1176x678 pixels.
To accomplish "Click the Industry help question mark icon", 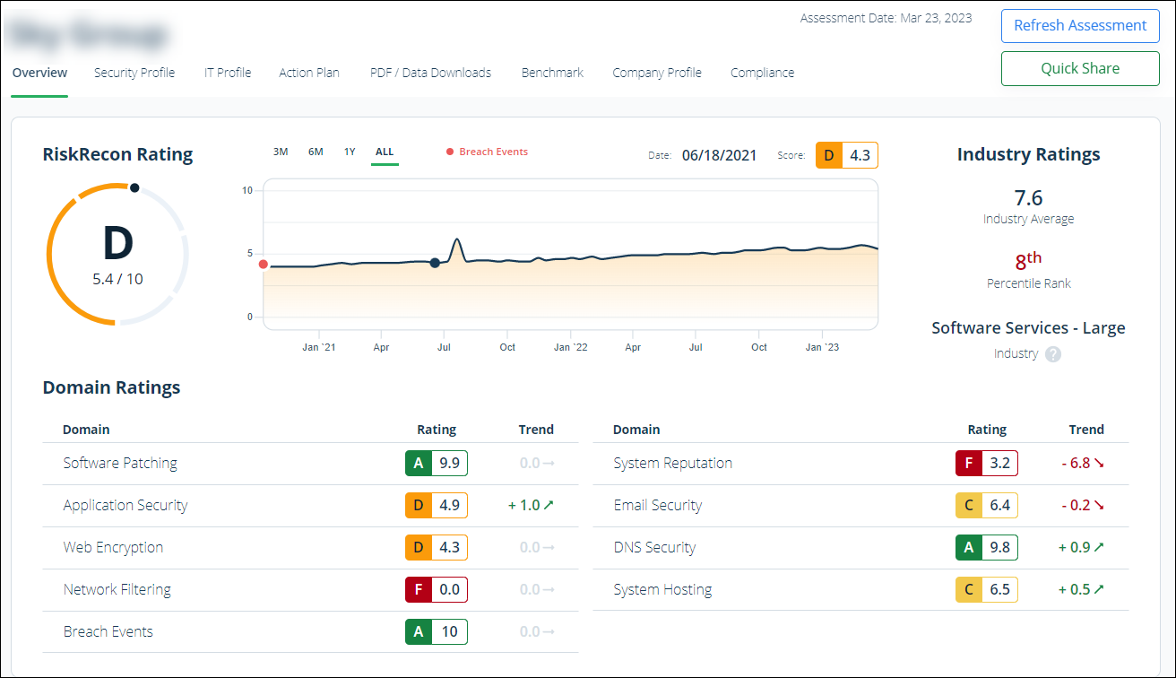I will point(1053,353).
